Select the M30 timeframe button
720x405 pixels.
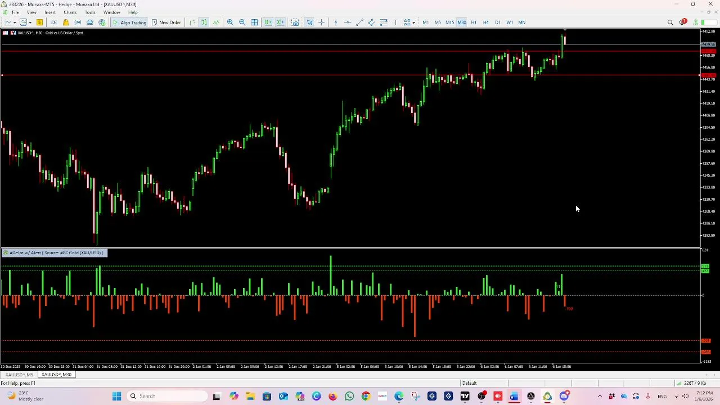[462, 22]
